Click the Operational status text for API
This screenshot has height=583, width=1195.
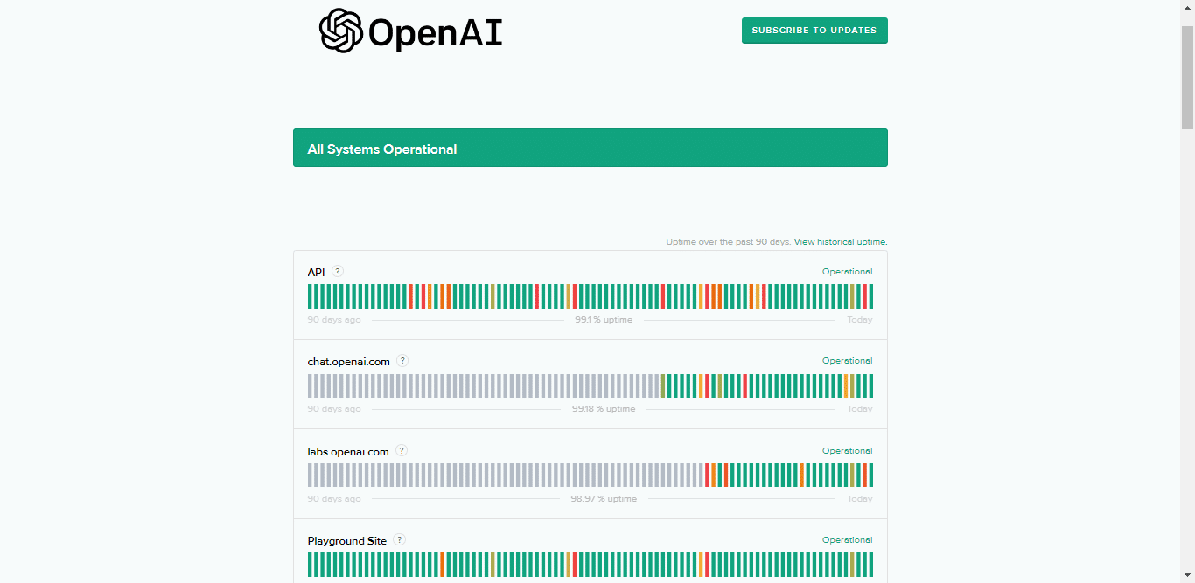pos(847,272)
